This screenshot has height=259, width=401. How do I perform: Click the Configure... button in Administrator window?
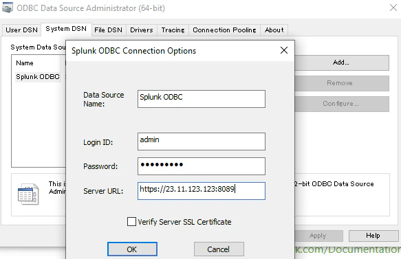point(342,104)
